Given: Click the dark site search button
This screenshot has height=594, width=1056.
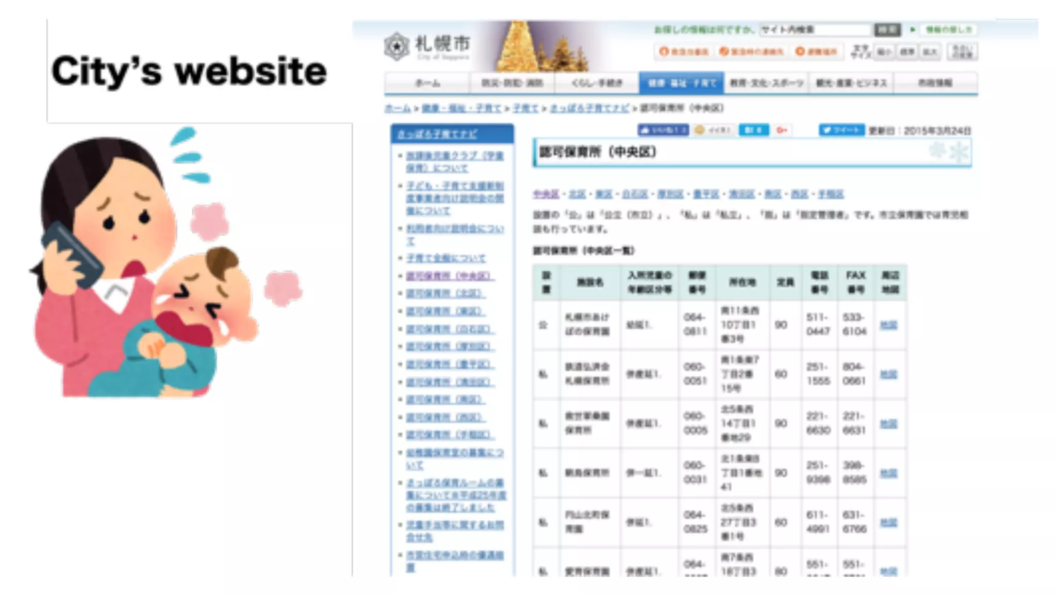Looking at the screenshot, I should tap(887, 29).
